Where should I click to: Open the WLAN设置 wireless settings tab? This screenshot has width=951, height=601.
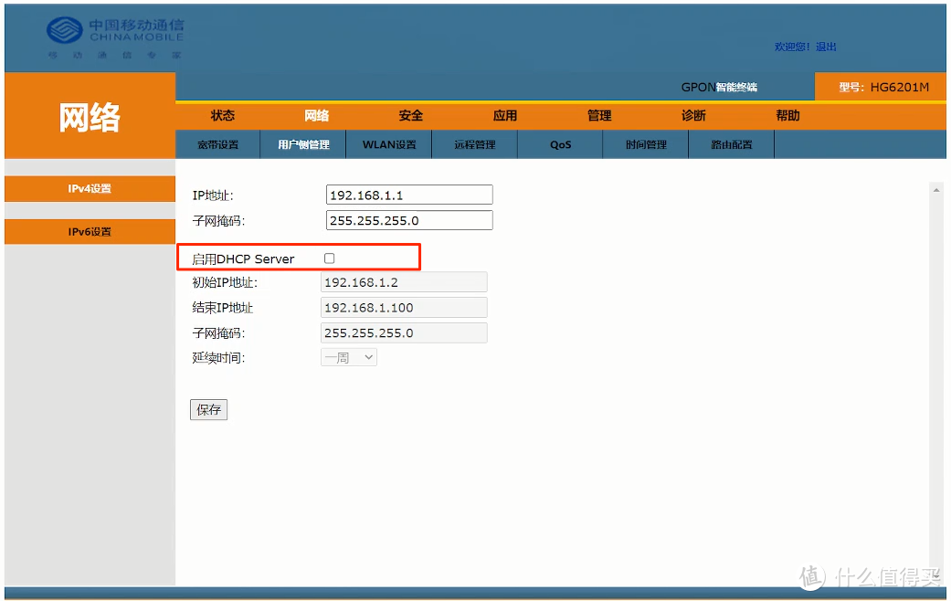click(388, 143)
